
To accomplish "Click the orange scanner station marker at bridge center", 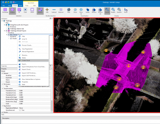I will 128,66.
